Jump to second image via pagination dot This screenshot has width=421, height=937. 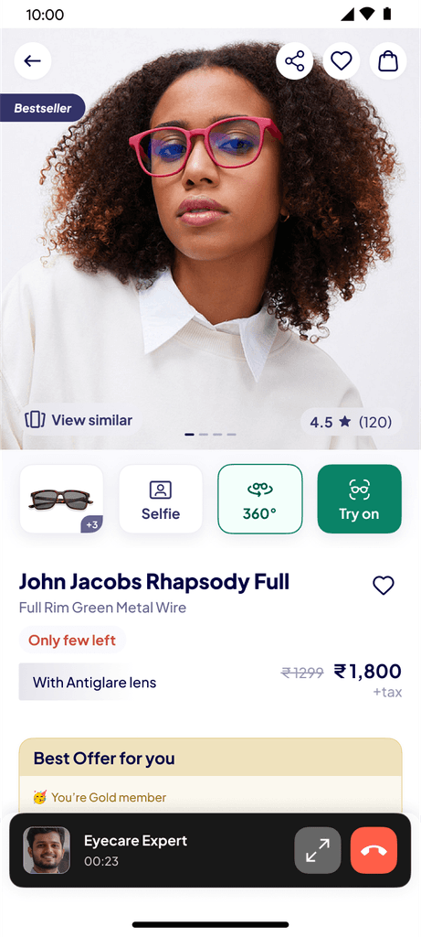coord(204,435)
